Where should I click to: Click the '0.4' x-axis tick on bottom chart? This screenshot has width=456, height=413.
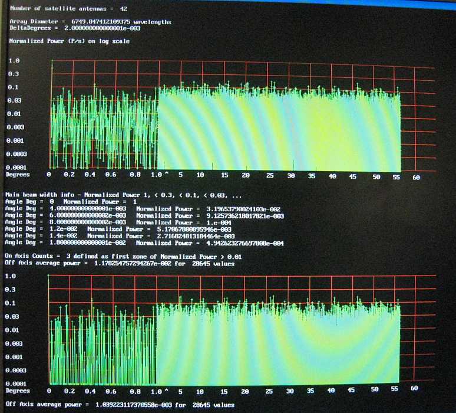tap(90, 391)
